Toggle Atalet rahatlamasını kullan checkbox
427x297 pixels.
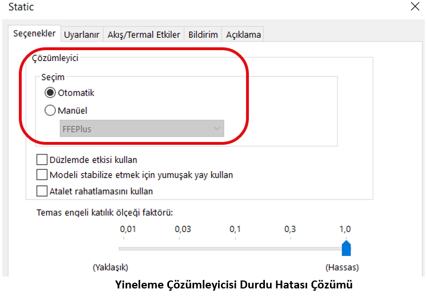[42, 191]
